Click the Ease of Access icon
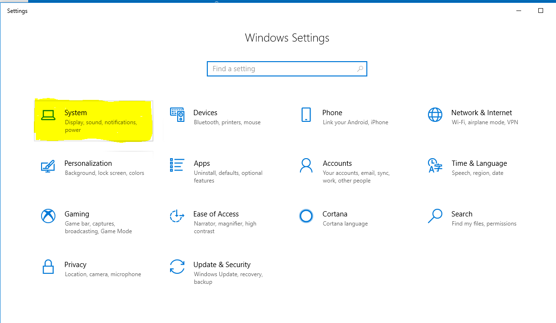The width and height of the screenshot is (556, 323). point(177,216)
